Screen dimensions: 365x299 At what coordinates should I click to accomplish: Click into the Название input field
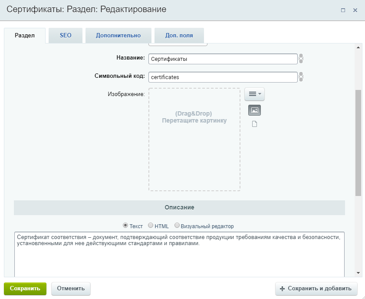tap(223, 59)
